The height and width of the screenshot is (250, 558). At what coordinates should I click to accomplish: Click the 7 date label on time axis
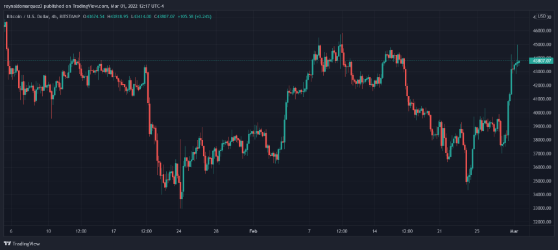click(x=309, y=231)
